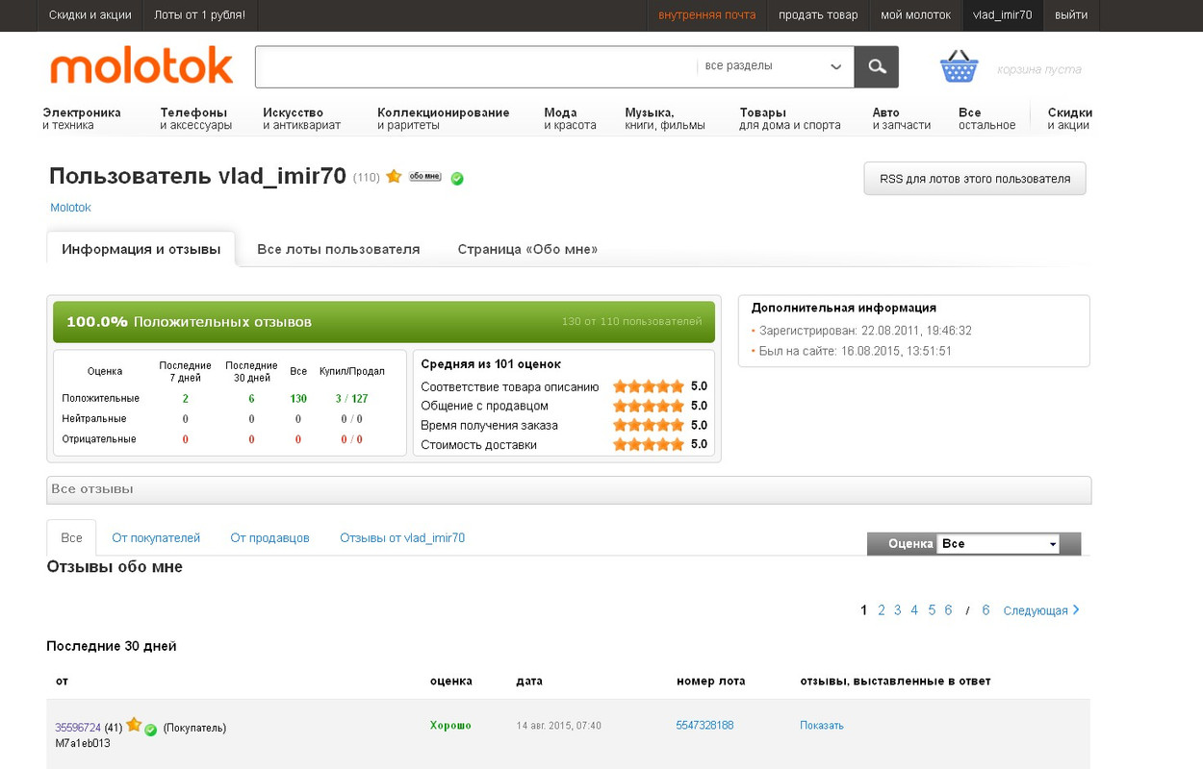Click 'Показать' to show reply reviews
The image size is (1203, 769).
click(822, 726)
